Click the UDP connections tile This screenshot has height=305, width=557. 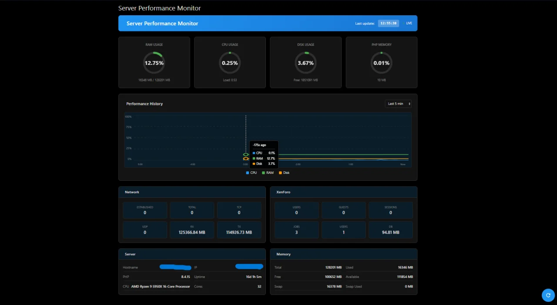145,230
